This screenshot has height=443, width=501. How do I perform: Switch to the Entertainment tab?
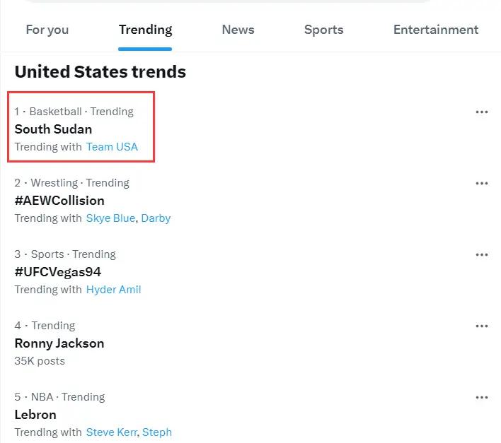(435, 30)
